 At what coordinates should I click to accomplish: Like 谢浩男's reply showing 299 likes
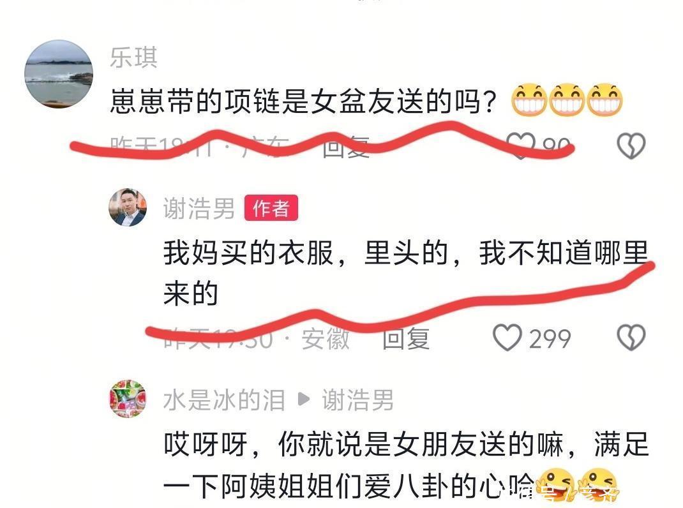click(x=507, y=338)
